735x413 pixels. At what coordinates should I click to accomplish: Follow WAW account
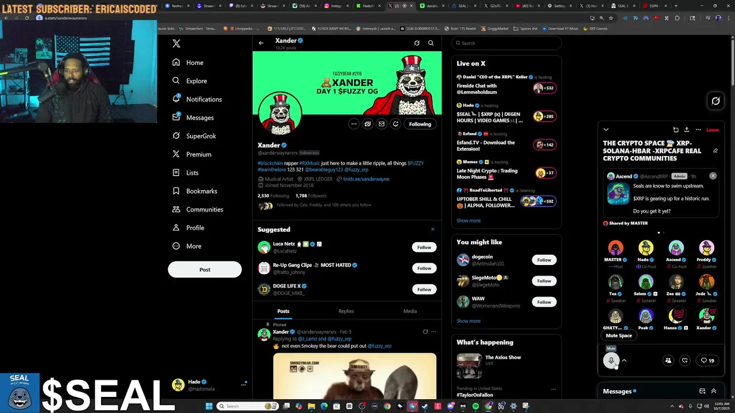pyautogui.click(x=544, y=302)
